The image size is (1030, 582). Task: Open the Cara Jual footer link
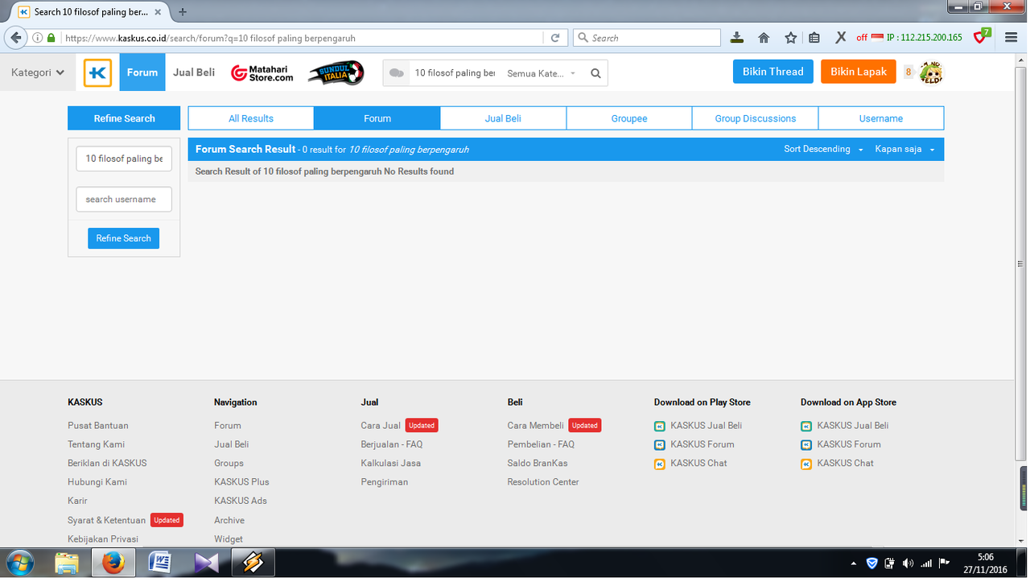(381, 426)
